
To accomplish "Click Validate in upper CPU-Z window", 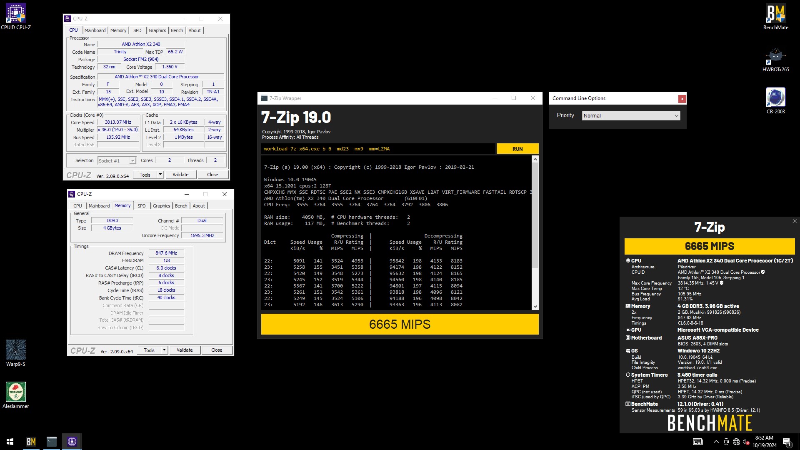I will tap(180, 175).
